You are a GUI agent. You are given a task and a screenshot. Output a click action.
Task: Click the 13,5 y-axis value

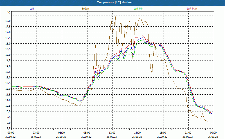click(8, 72)
